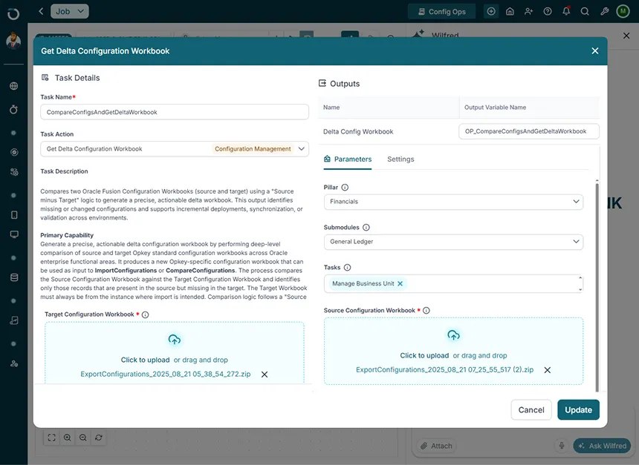Select the Parameters tab
This screenshot has width=639, height=465.
click(x=352, y=159)
